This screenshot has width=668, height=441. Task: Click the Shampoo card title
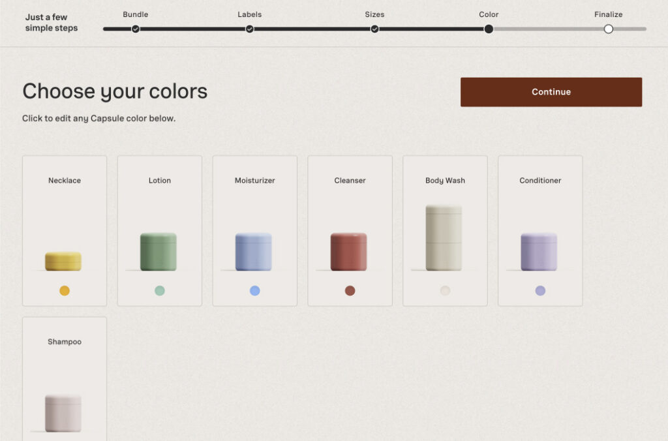(65, 342)
